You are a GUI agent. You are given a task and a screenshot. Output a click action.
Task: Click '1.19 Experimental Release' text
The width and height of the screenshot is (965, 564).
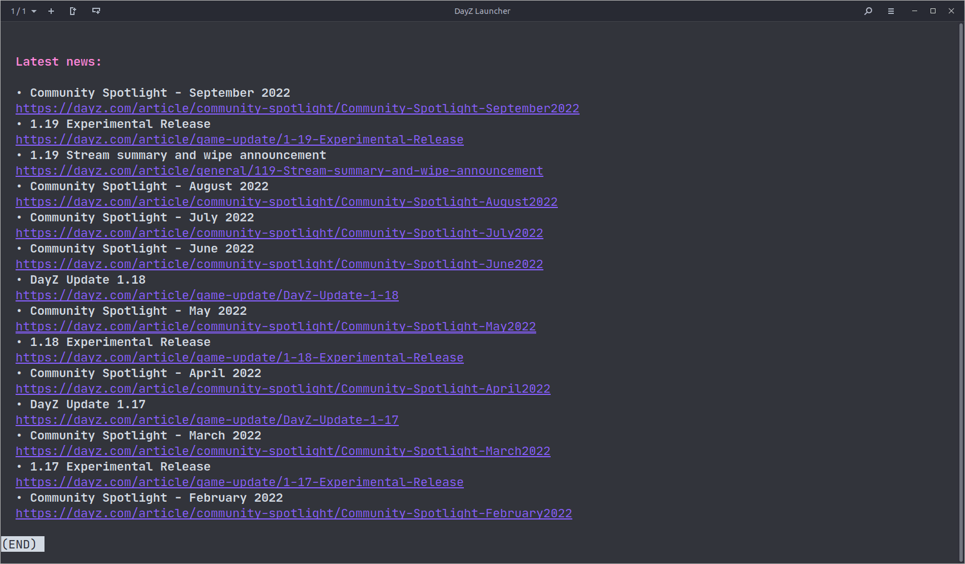[x=120, y=124]
